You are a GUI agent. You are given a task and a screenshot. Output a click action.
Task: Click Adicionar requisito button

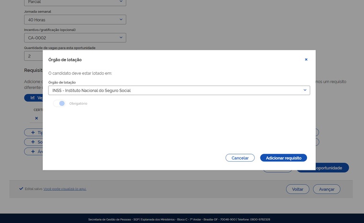tap(284, 158)
